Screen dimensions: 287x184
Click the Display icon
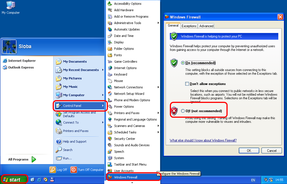click(110, 42)
